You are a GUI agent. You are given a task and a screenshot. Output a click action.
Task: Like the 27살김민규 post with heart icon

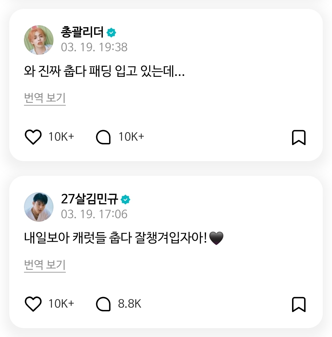33,304
